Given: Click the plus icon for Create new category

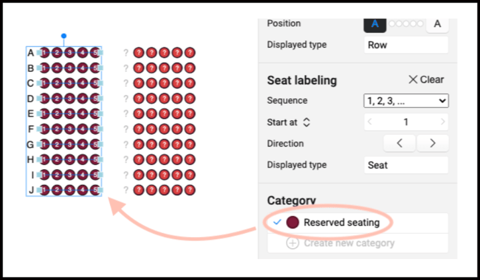Looking at the screenshot, I should [x=292, y=243].
